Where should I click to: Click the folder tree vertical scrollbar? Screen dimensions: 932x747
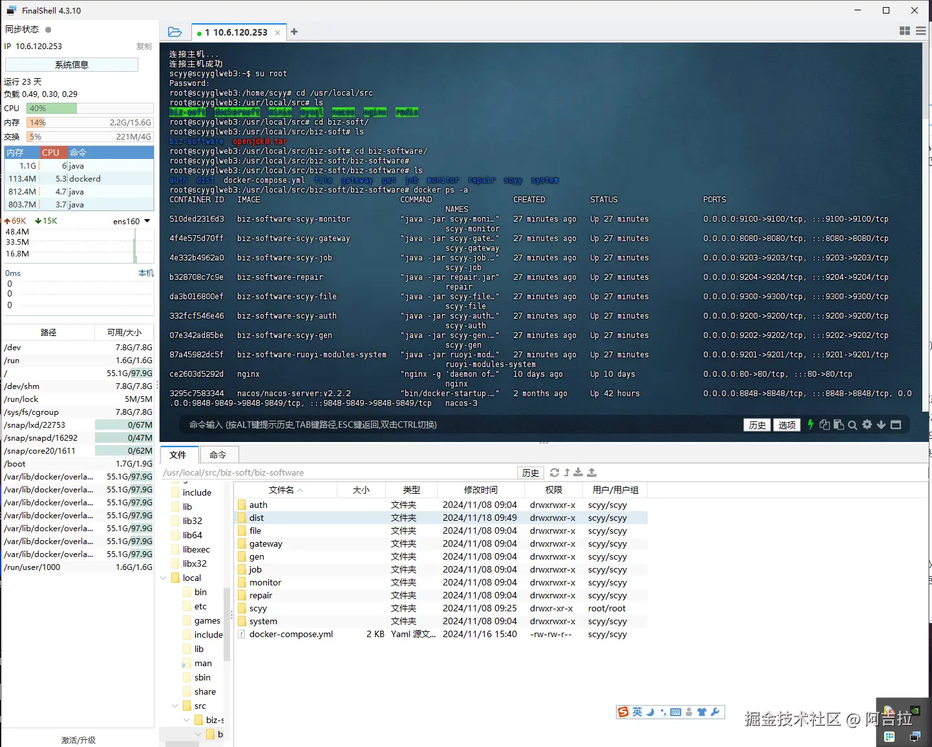[x=227, y=624]
